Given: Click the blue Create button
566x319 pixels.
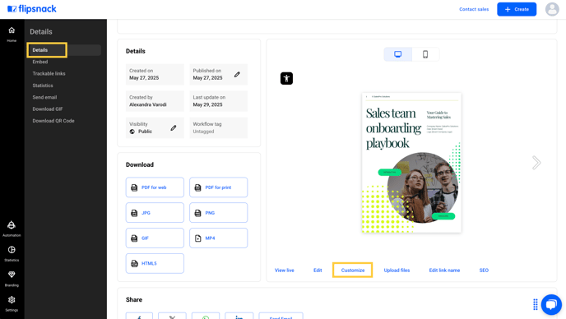Looking at the screenshot, I should 517,9.
